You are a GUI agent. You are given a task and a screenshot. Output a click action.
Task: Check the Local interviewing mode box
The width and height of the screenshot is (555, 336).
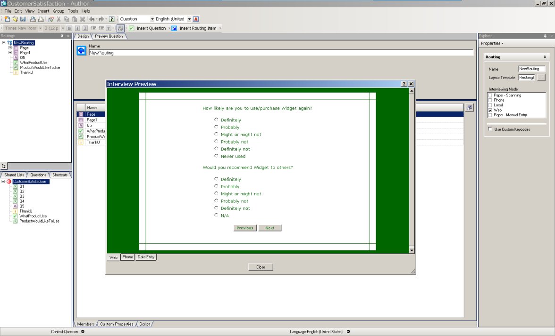(x=490, y=105)
